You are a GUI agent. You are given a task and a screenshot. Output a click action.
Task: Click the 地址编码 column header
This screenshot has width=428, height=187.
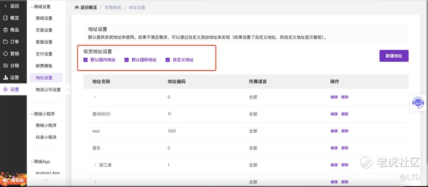(x=177, y=81)
